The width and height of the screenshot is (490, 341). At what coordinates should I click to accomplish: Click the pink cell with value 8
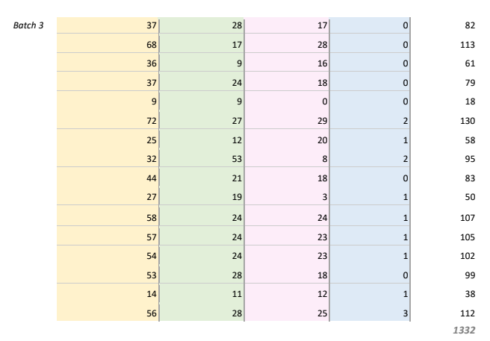click(x=286, y=157)
